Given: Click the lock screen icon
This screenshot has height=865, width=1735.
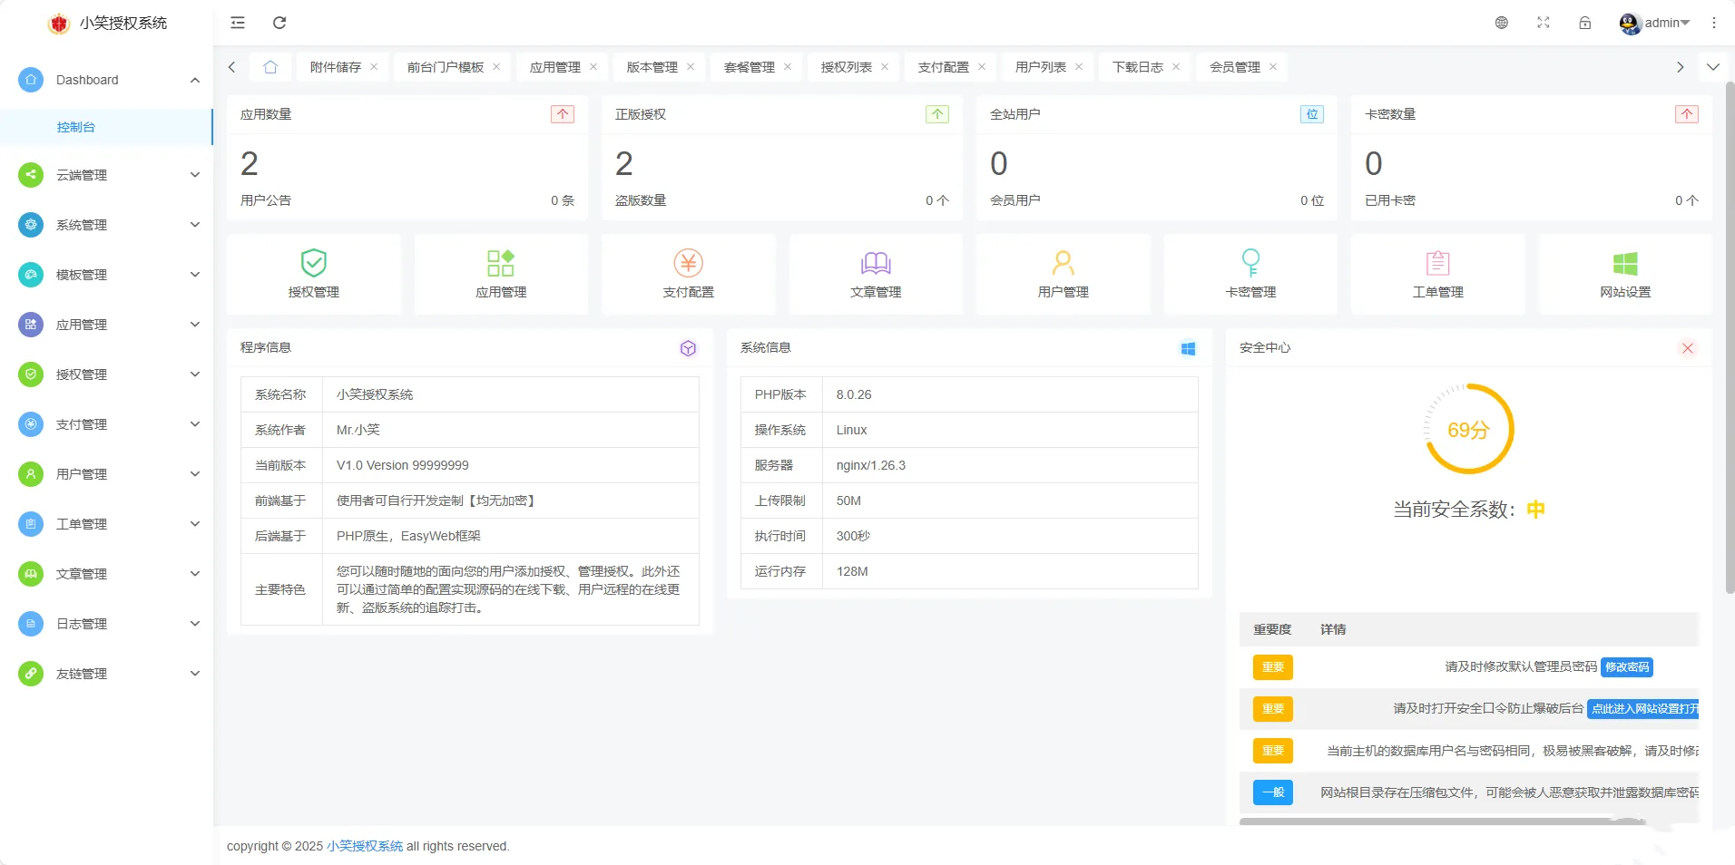Looking at the screenshot, I should (x=1584, y=23).
